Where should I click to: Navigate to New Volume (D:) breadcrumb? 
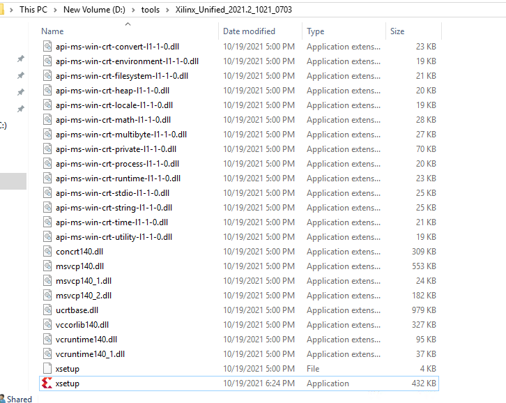[x=94, y=10]
